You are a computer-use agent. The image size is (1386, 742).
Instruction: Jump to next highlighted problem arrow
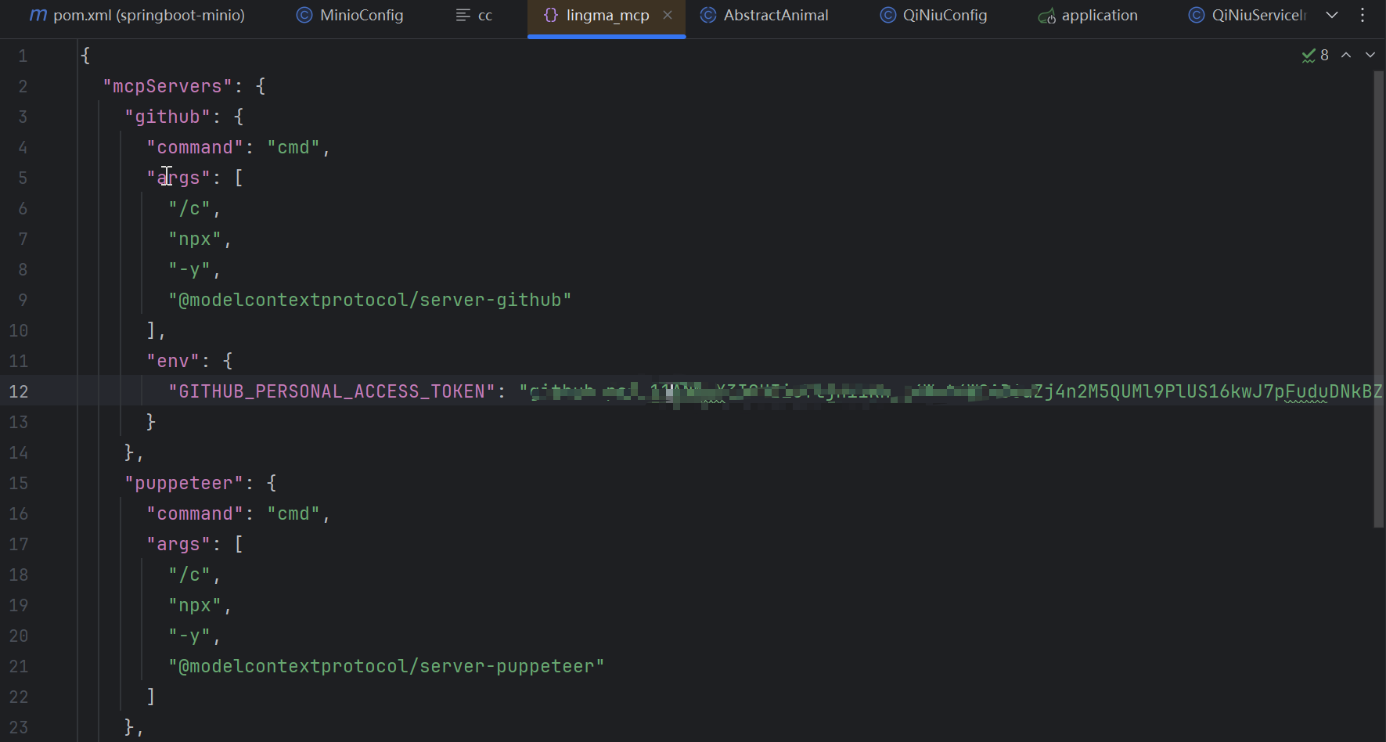tap(1370, 55)
